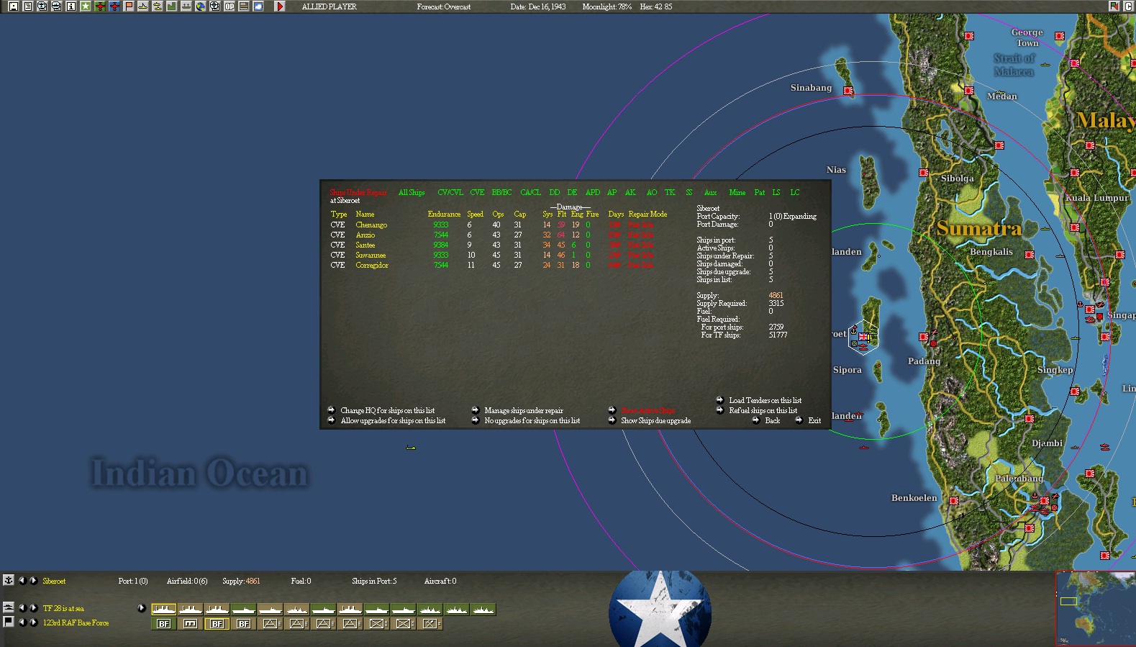Click the 'TF 28 is at sea' label
This screenshot has width=1136, height=647.
[63, 608]
